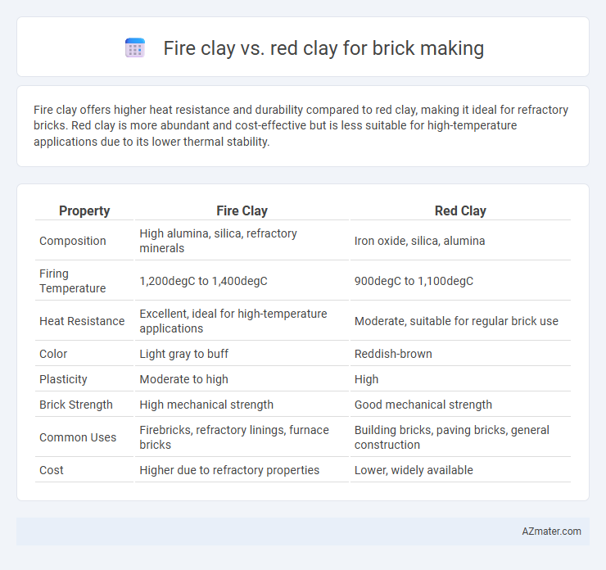Click the intro summary paragraph
The width and height of the screenshot is (606, 570).
pyautogui.click(x=301, y=125)
